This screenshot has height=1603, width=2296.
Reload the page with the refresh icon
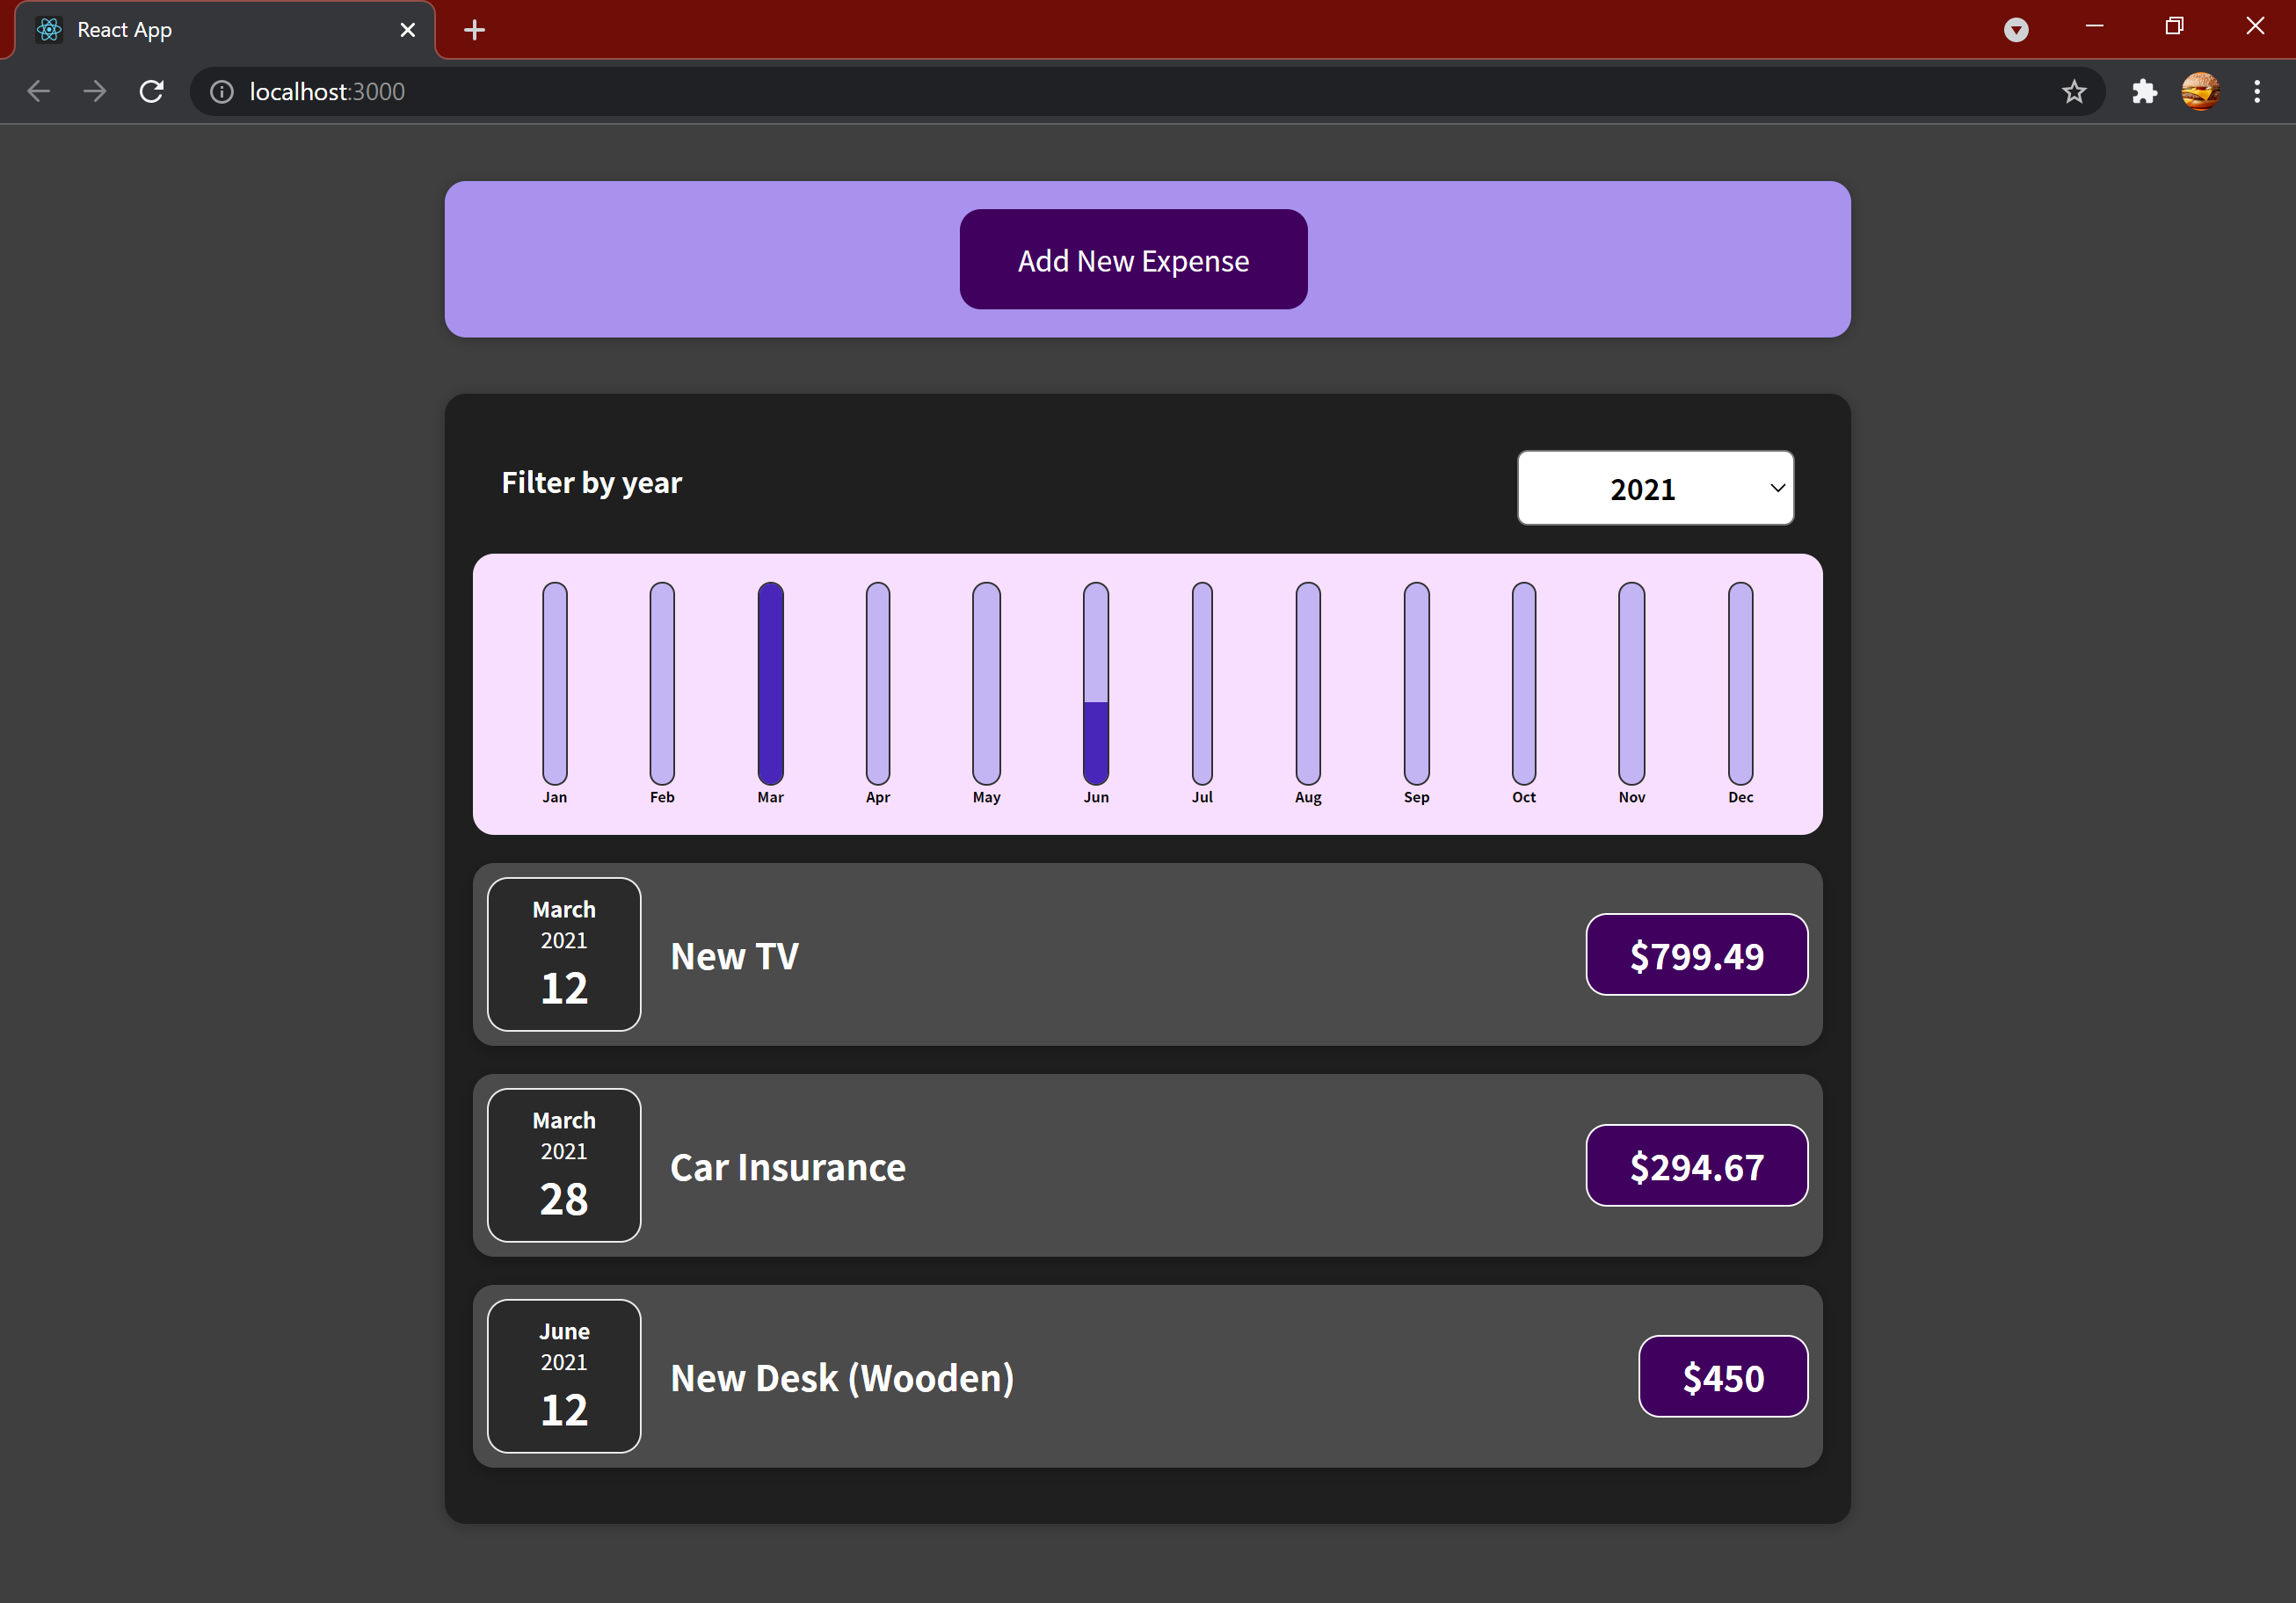[151, 91]
